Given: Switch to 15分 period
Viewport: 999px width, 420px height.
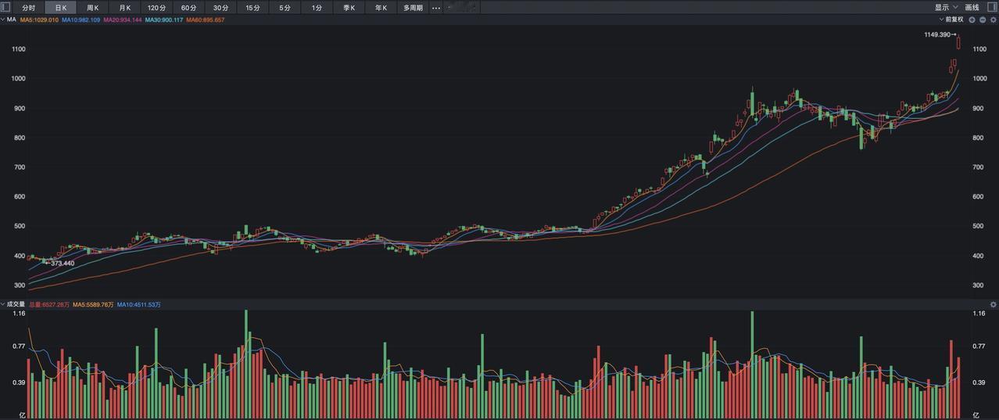Looking at the screenshot, I should 253,8.
